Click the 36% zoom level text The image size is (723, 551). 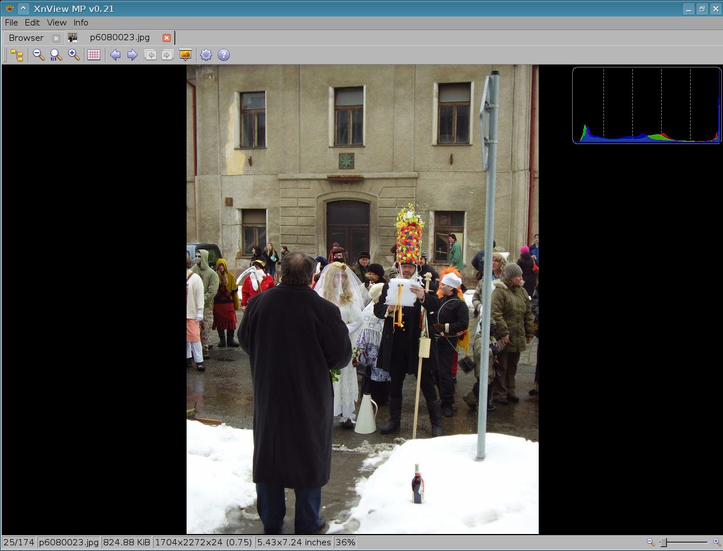pos(345,542)
